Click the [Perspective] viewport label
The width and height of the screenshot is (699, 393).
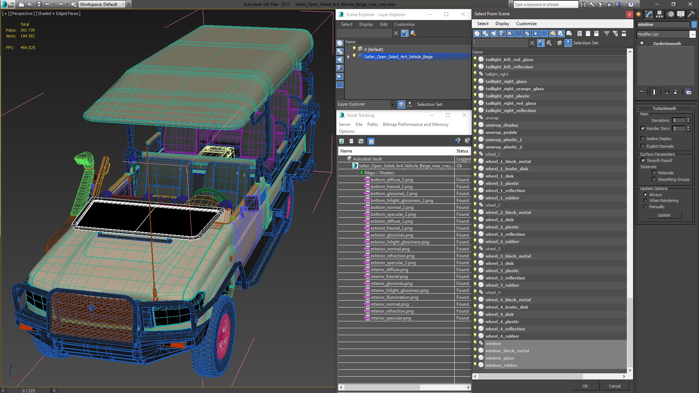coord(23,13)
